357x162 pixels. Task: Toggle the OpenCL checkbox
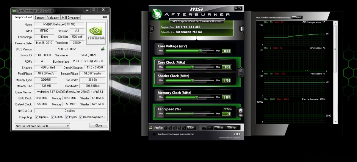click(x=37, y=117)
